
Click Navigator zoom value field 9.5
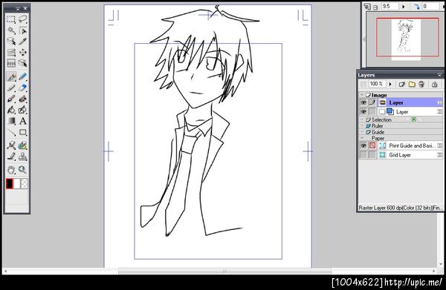coord(390,6)
